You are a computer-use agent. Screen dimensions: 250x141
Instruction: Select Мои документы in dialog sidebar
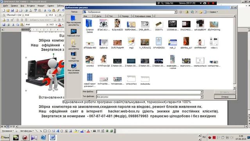[73, 45]
